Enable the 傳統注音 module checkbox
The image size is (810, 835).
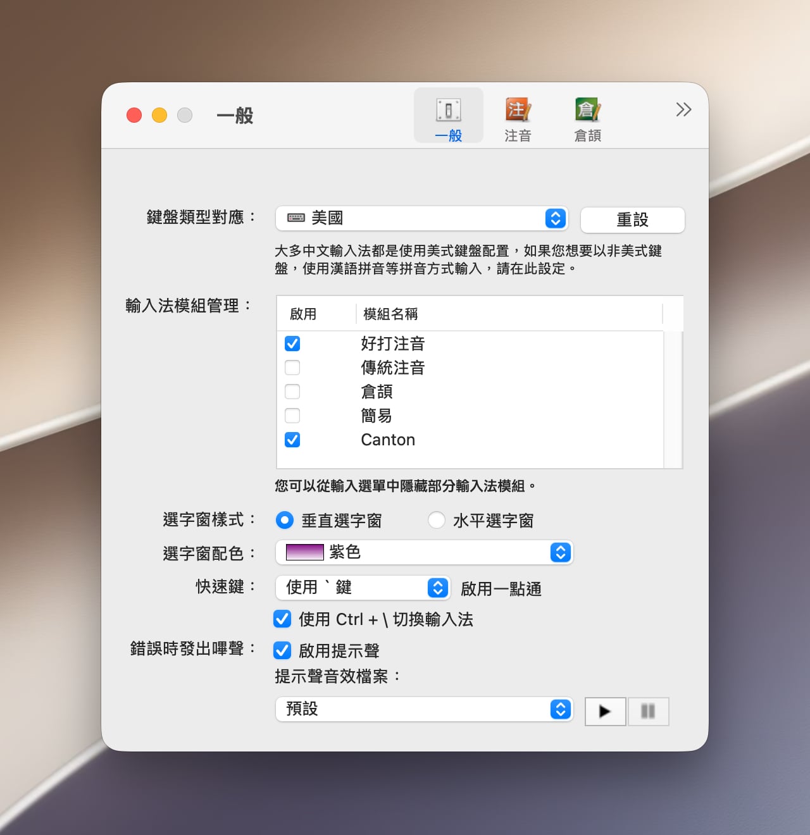292,368
